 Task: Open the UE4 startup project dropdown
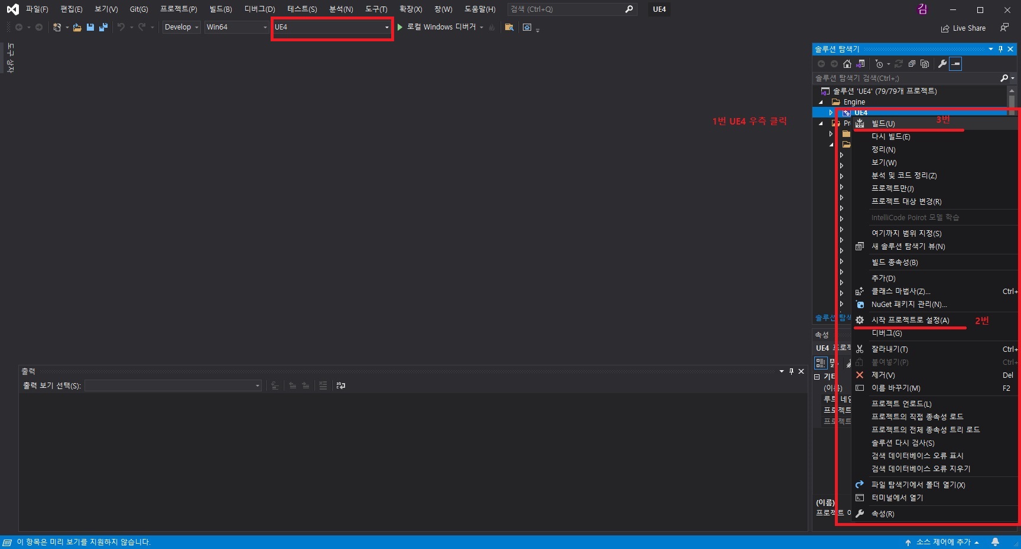tap(332, 27)
